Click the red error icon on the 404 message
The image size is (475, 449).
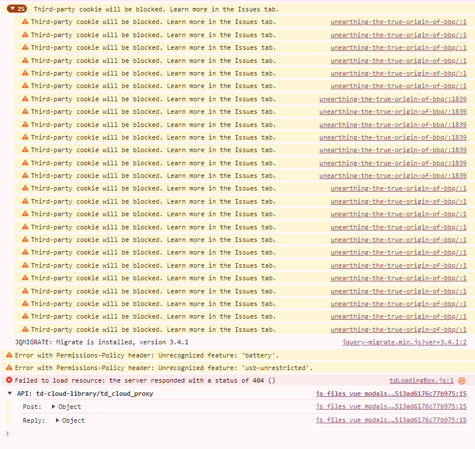pyautogui.click(x=9, y=380)
